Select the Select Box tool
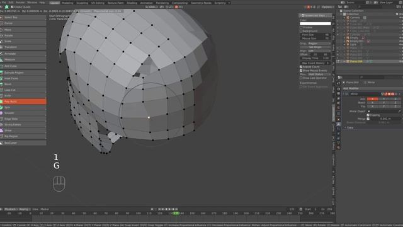 [x=23, y=18]
